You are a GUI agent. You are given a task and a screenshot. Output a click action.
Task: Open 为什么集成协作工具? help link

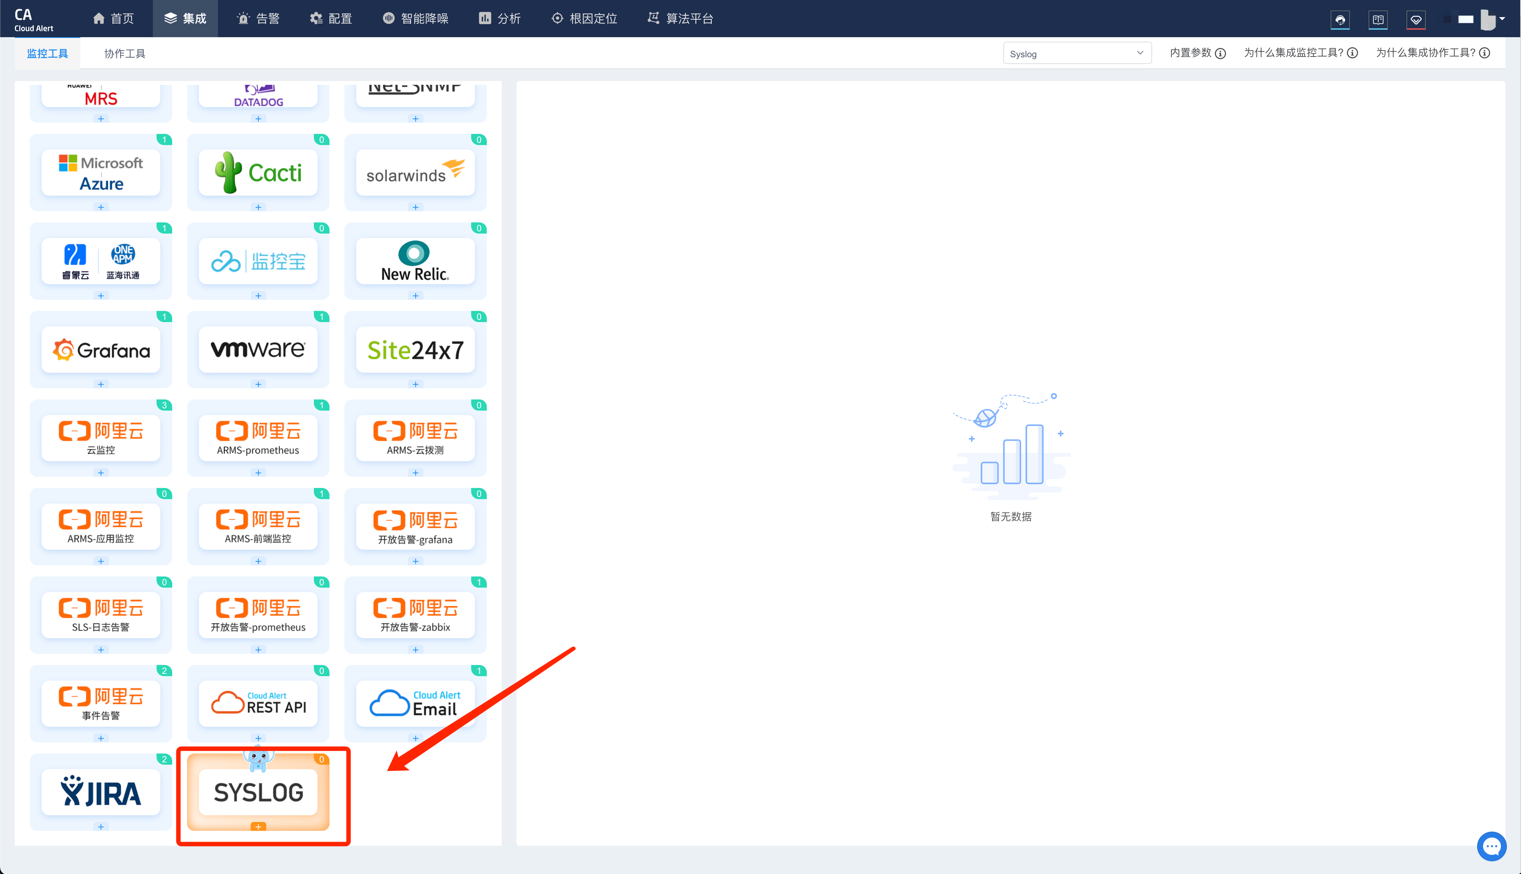[x=1432, y=53]
